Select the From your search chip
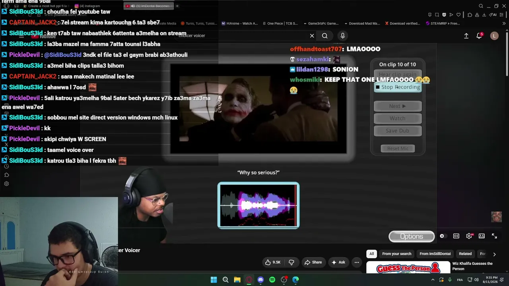The height and width of the screenshot is (286, 509). click(x=396, y=254)
